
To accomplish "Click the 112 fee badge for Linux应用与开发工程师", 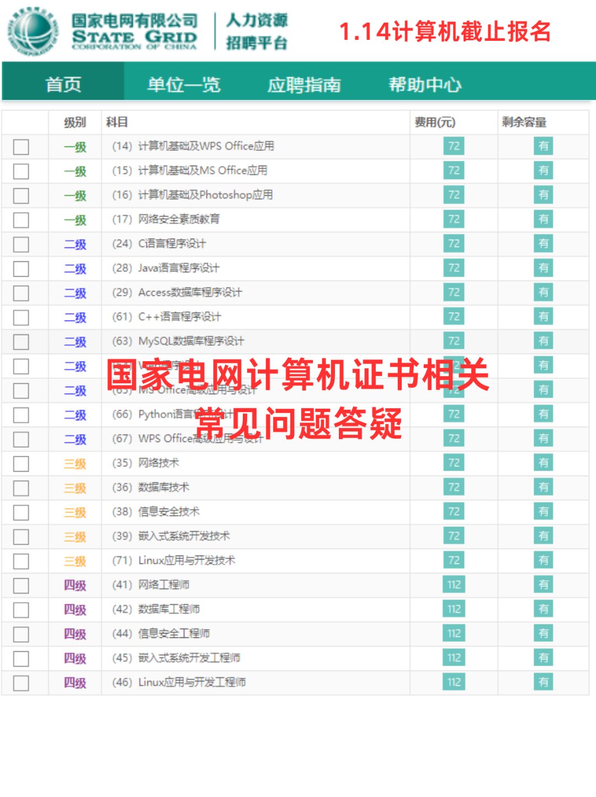I will 454,682.
